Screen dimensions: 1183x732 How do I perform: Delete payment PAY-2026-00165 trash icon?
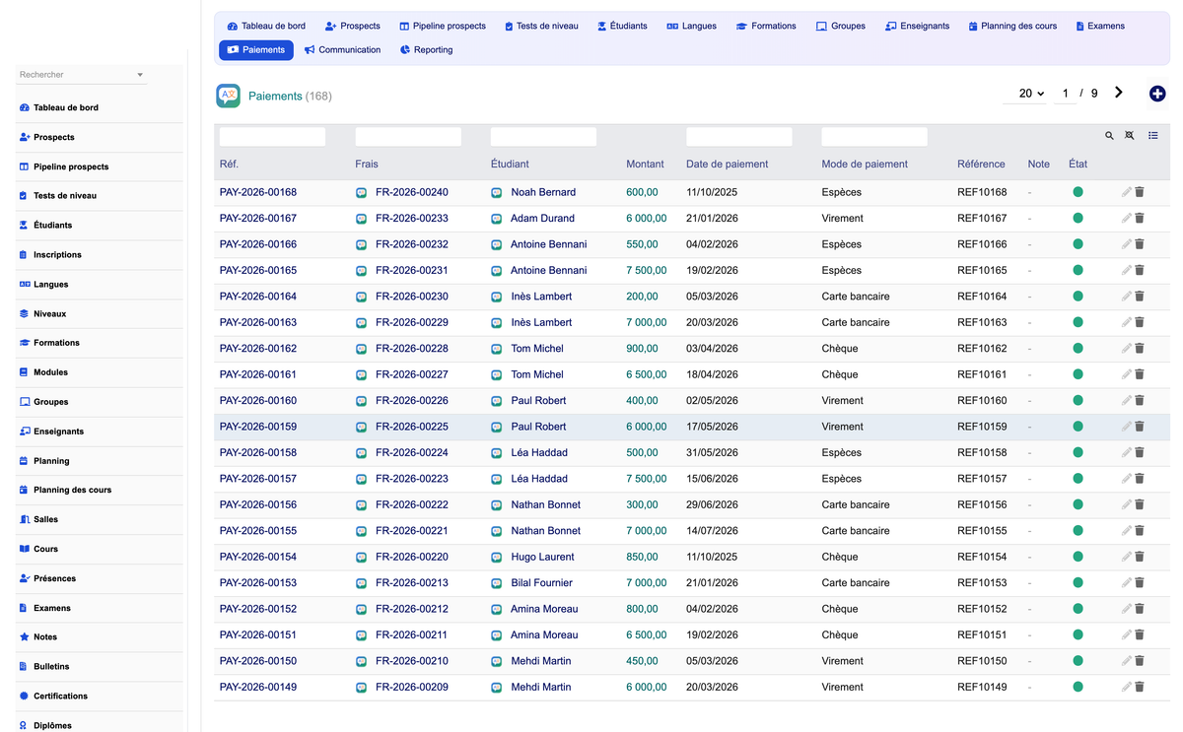pyautogui.click(x=1140, y=270)
